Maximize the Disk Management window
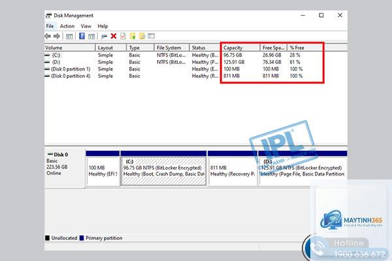The height and width of the screenshot is (261, 392). pyautogui.click(x=321, y=16)
